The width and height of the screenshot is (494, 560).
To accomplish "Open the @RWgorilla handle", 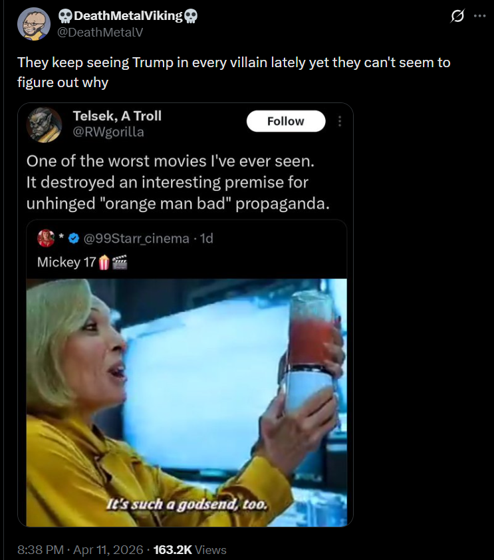I will (x=108, y=132).
